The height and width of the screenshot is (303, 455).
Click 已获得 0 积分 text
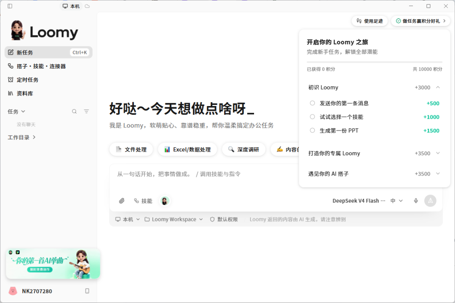(321, 69)
